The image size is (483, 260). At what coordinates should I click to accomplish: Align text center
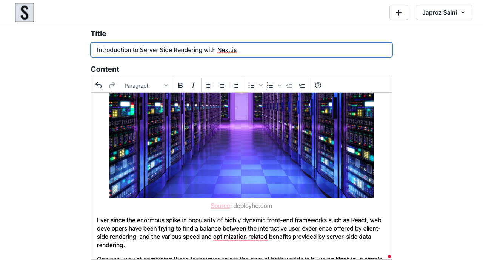click(222, 85)
